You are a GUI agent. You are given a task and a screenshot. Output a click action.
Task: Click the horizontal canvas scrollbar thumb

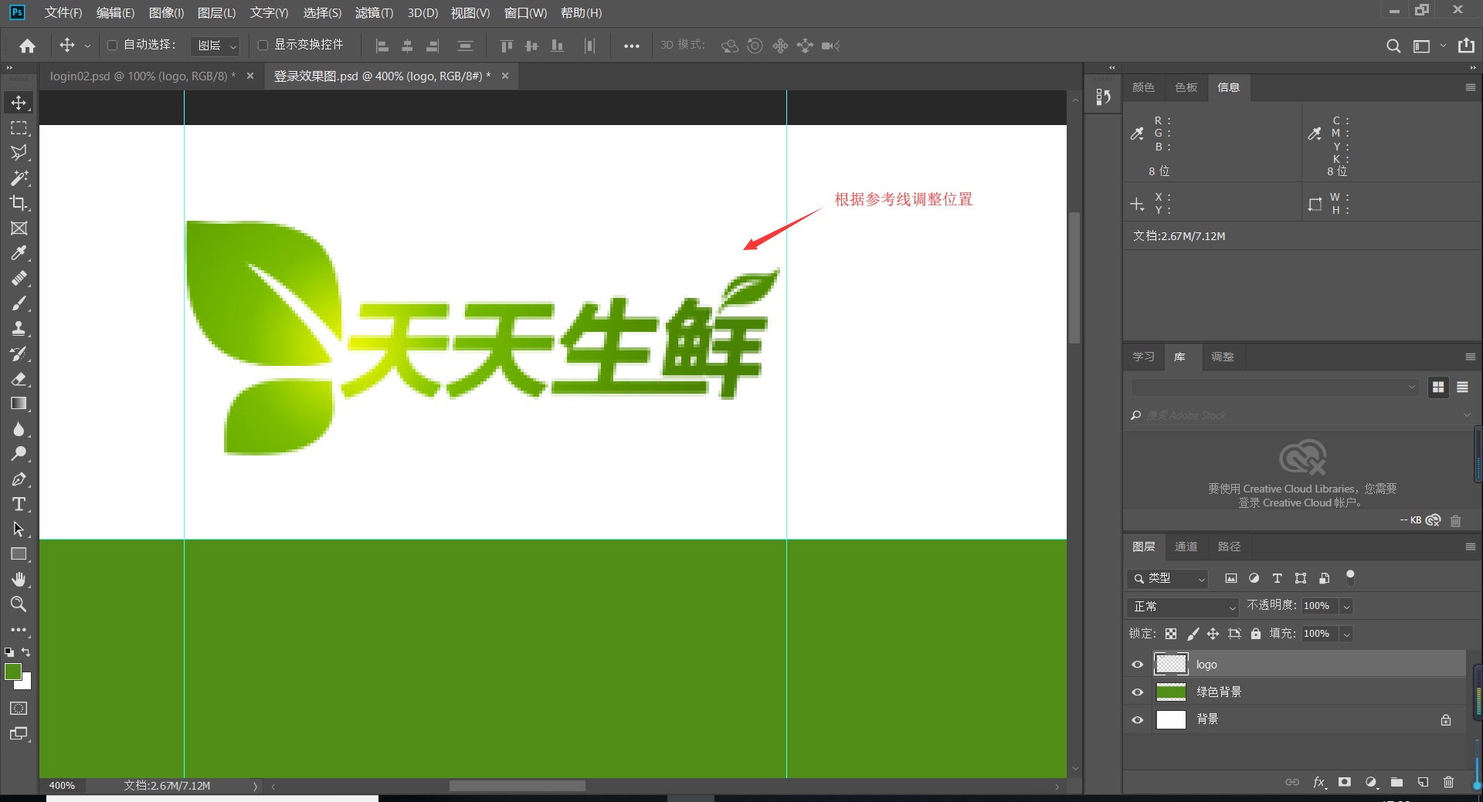pos(517,786)
